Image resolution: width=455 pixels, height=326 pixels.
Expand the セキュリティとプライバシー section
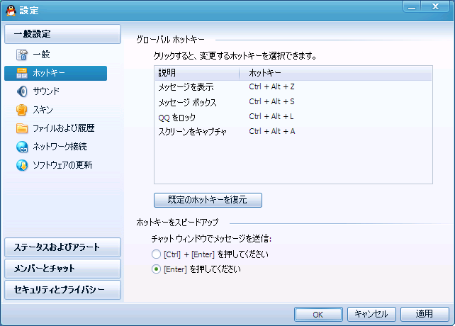(62, 290)
